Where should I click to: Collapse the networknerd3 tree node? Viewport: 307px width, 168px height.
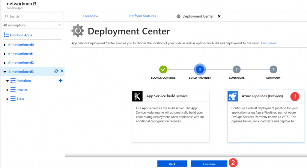pos(5,72)
